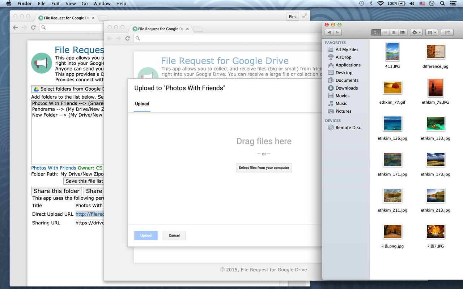Select the ethkim_78.JPG thumbnail

[436, 88]
